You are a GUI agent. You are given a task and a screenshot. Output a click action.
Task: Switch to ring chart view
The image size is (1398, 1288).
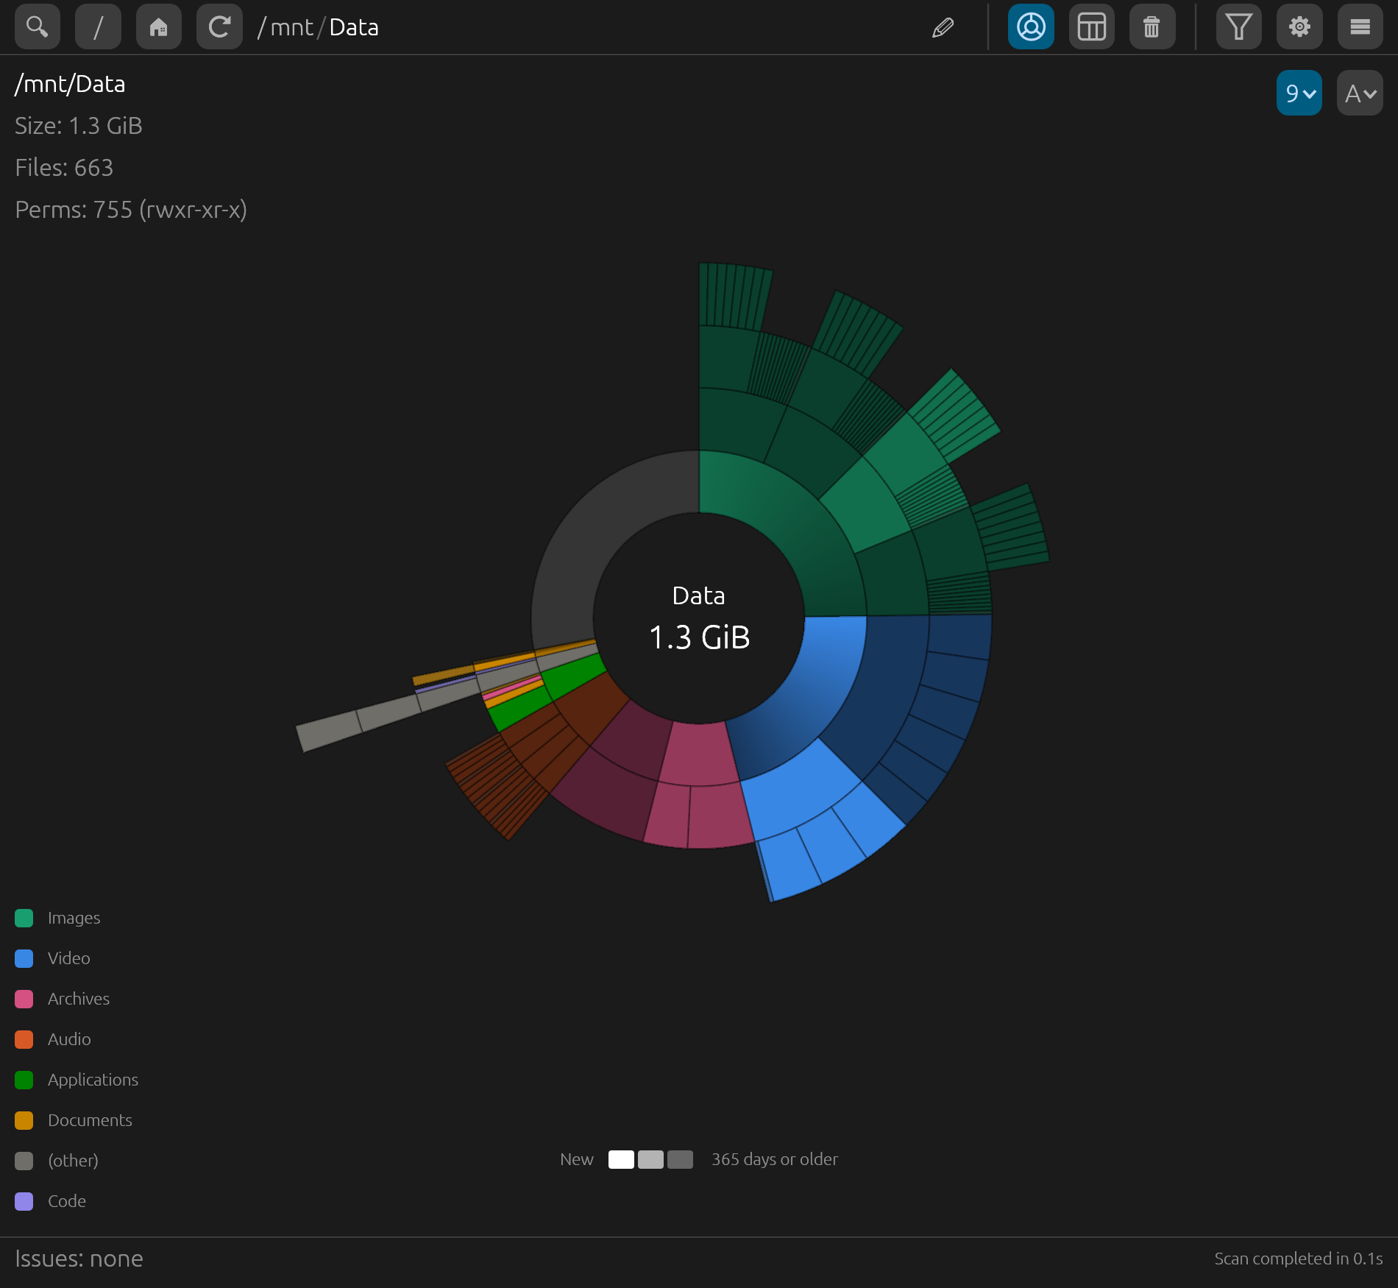(x=1031, y=27)
